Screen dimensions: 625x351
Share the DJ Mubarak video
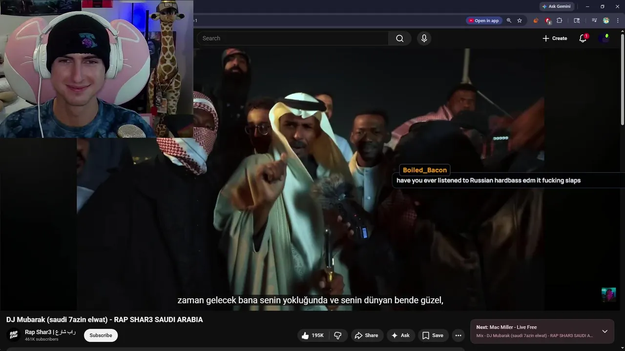(x=366, y=335)
